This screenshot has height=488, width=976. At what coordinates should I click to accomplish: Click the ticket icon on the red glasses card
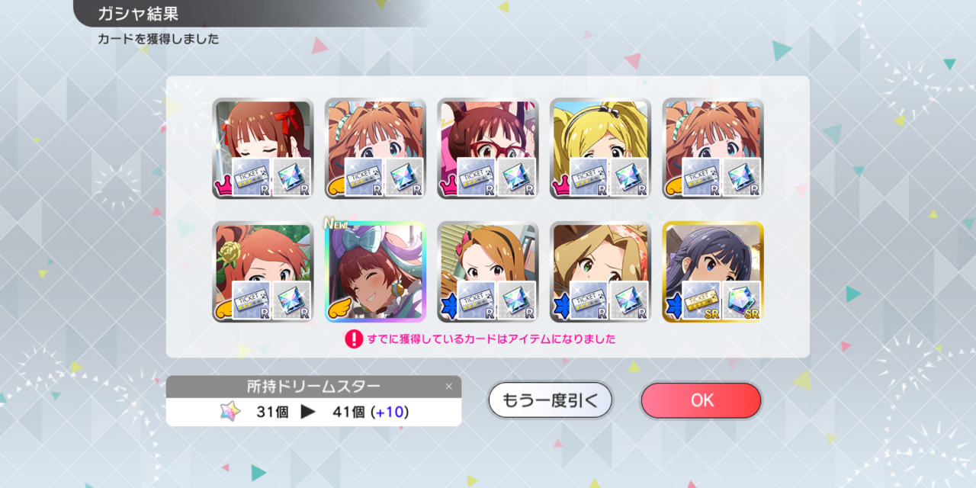click(476, 177)
